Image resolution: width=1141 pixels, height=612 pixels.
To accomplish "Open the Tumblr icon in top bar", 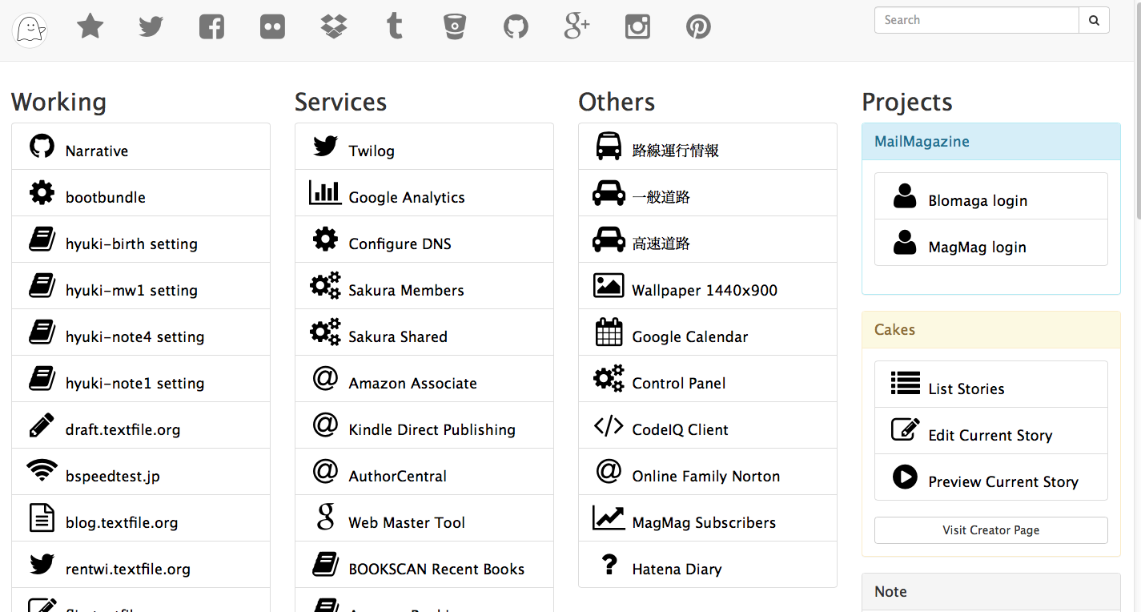I will (x=394, y=27).
